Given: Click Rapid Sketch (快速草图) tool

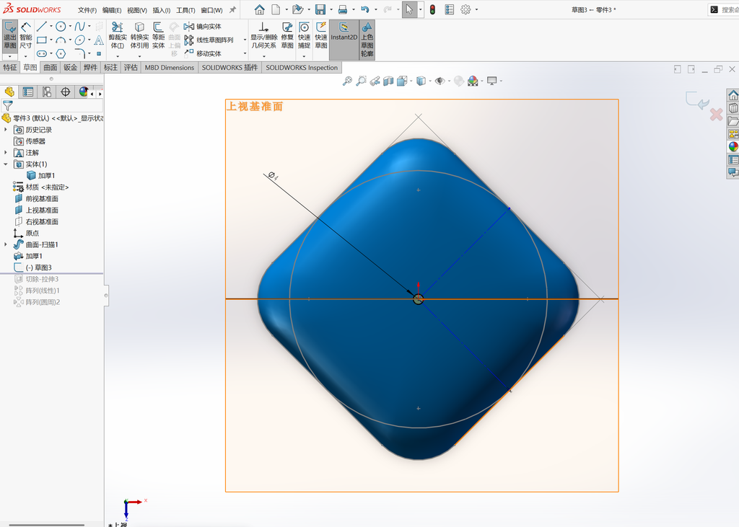Looking at the screenshot, I should pyautogui.click(x=321, y=36).
